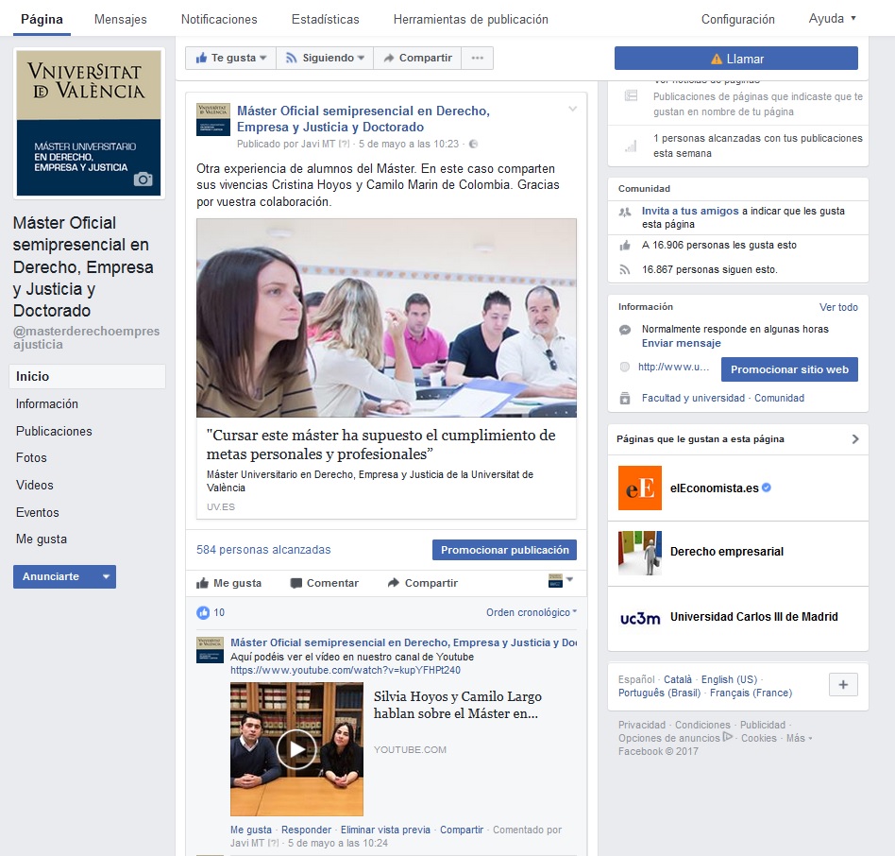Click the Llamar button
This screenshot has width=895, height=856.
click(x=735, y=59)
